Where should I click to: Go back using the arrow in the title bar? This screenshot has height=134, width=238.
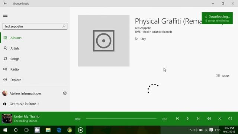[x=5, y=3]
